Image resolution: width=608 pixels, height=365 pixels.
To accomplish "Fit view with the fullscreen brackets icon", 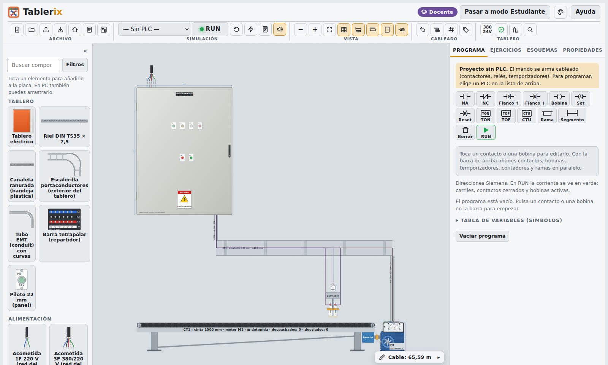I will point(329,30).
